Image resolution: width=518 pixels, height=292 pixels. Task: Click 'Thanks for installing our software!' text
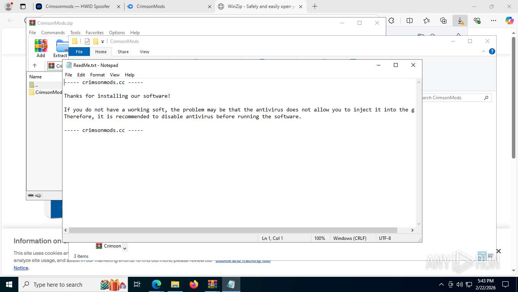tap(117, 96)
